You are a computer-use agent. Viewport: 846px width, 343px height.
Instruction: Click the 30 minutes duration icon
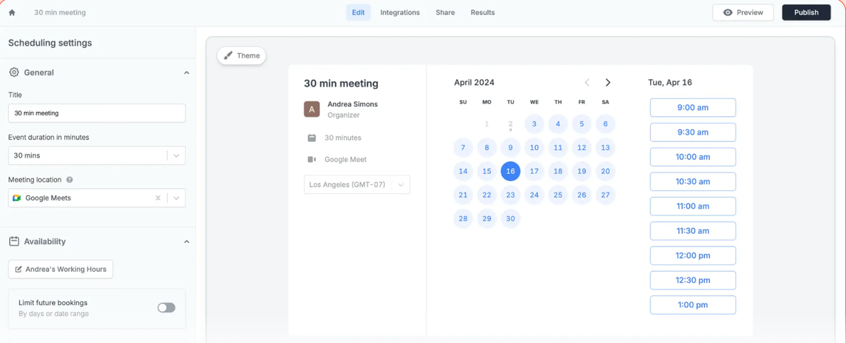[312, 138]
